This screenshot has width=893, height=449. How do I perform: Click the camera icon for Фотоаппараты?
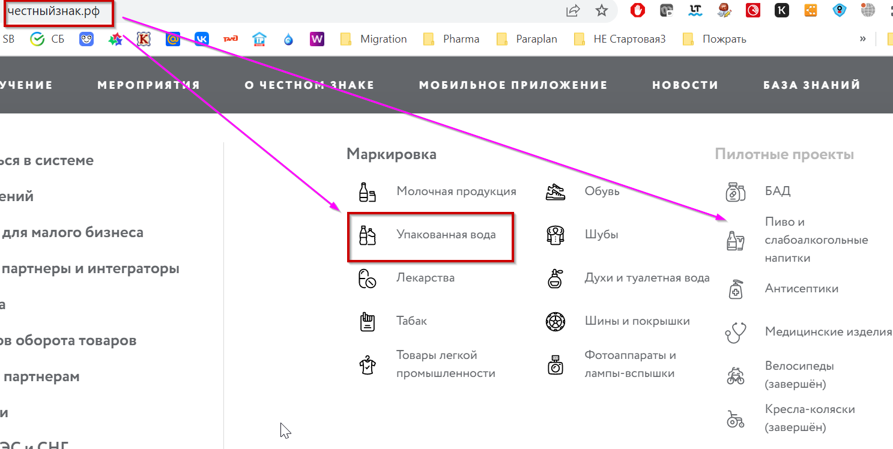pos(555,365)
